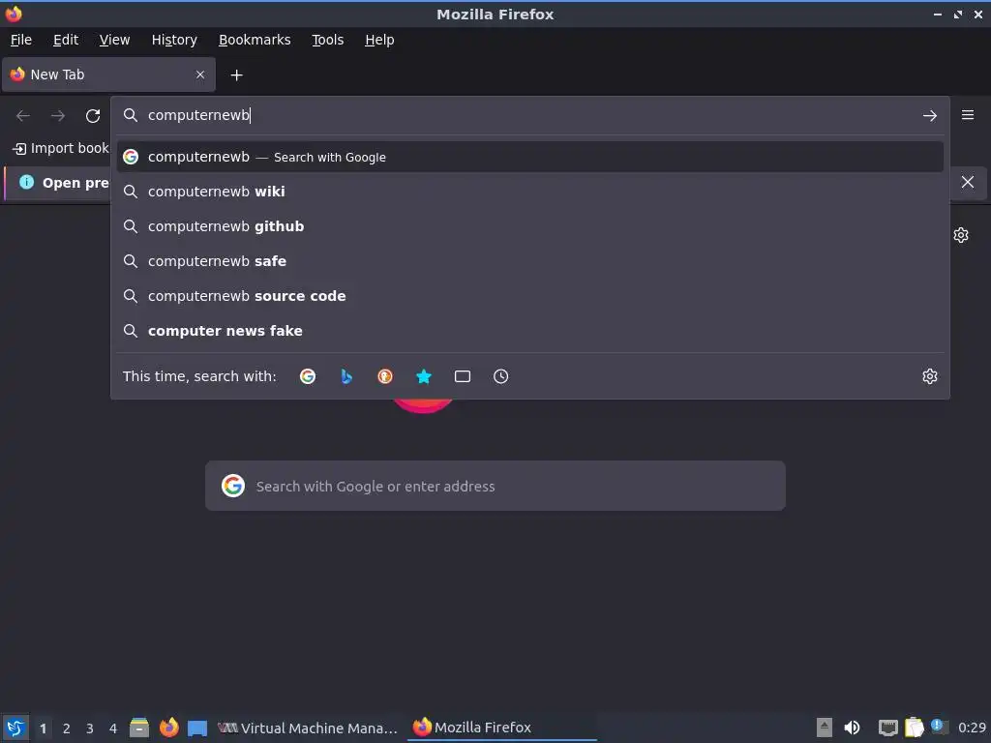The width and height of the screenshot is (991, 743).
Task: Open search settings gear in suggestions panel
Action: 929,376
